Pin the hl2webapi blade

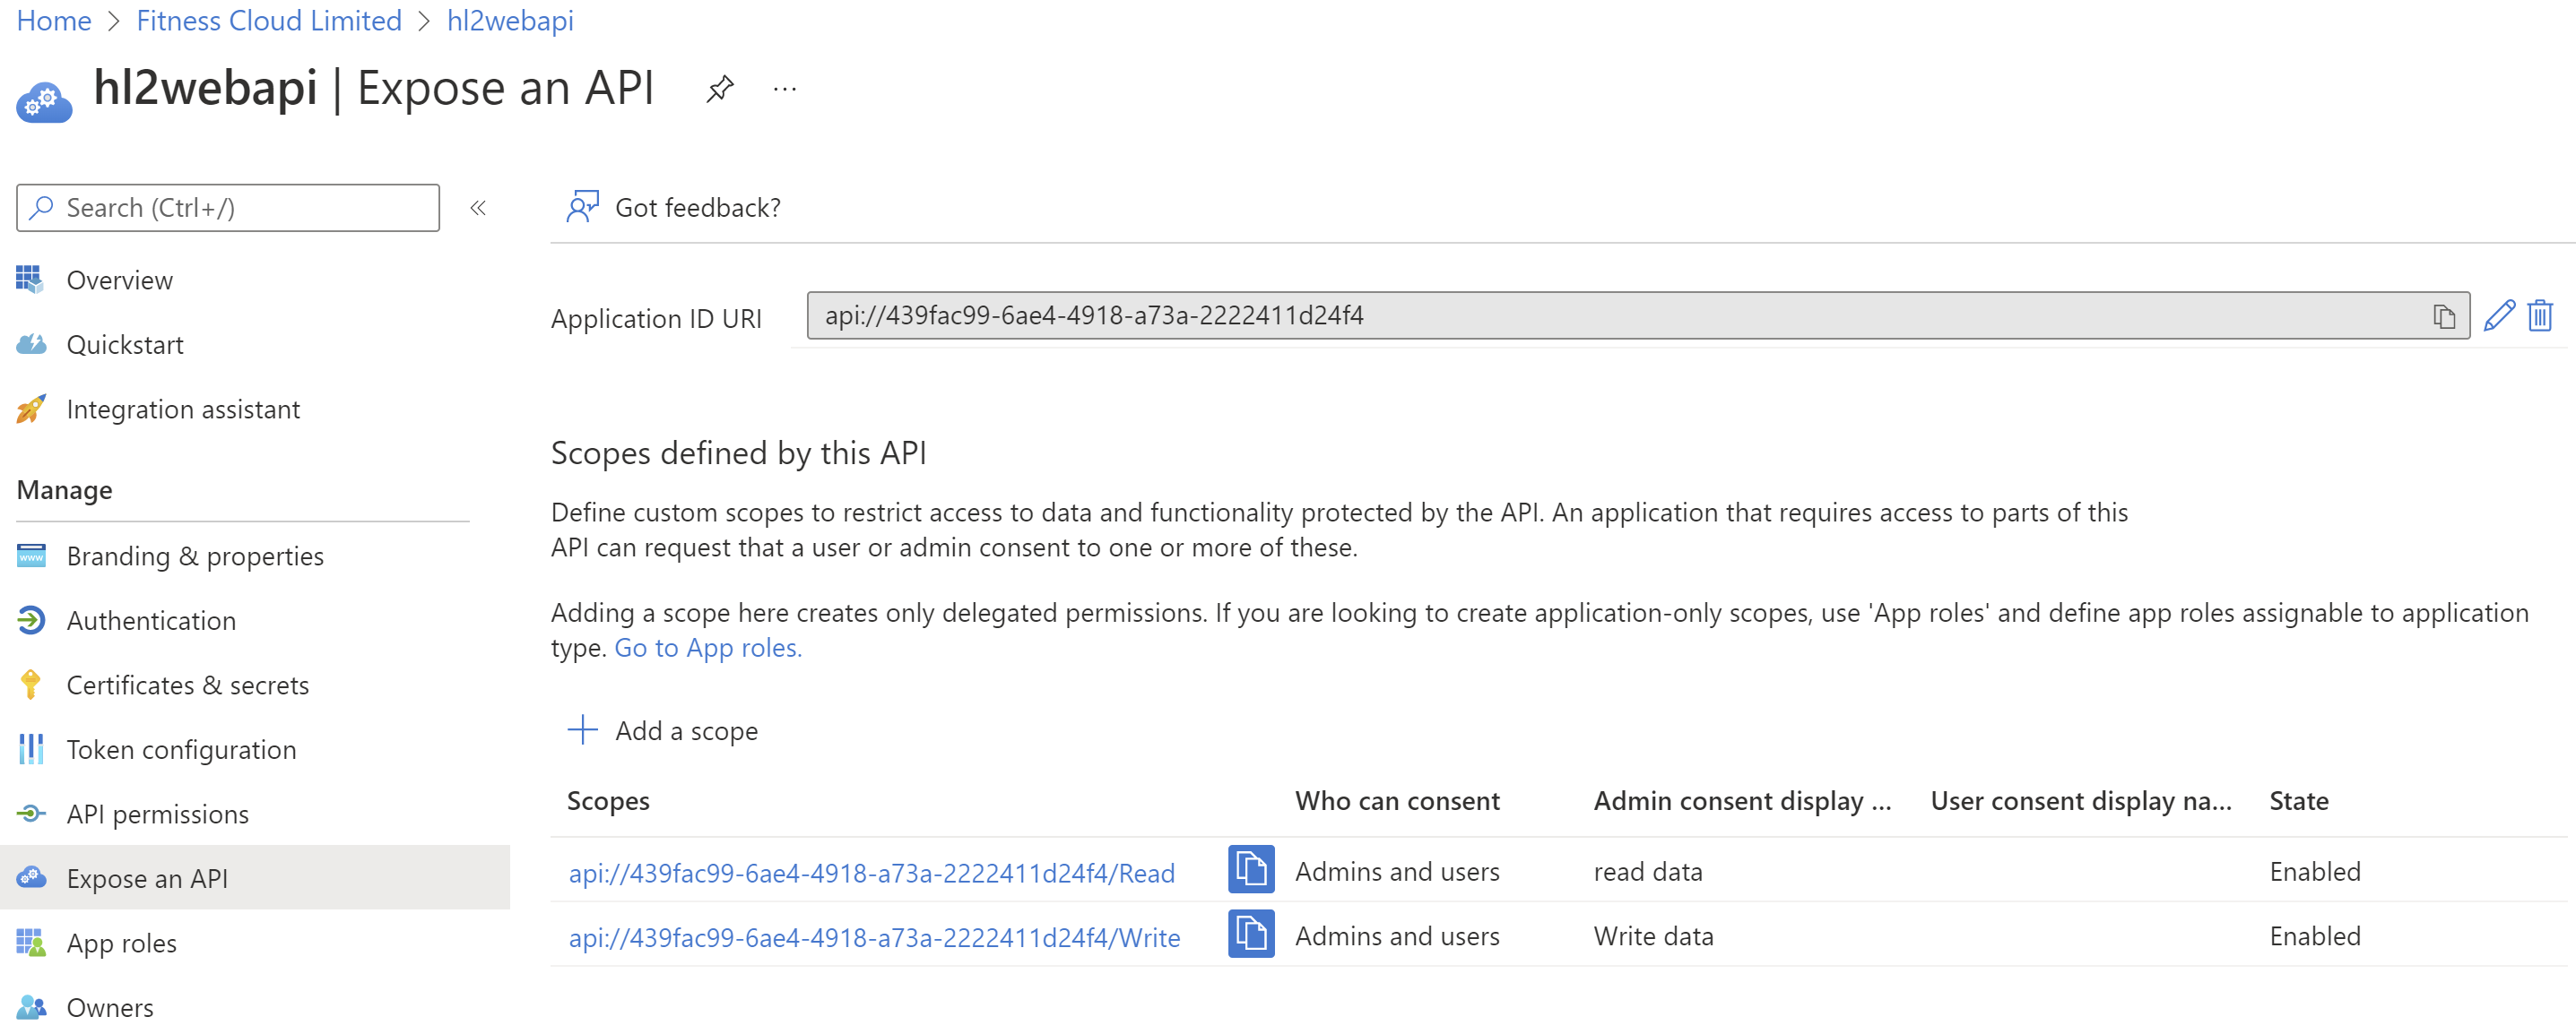tap(719, 89)
